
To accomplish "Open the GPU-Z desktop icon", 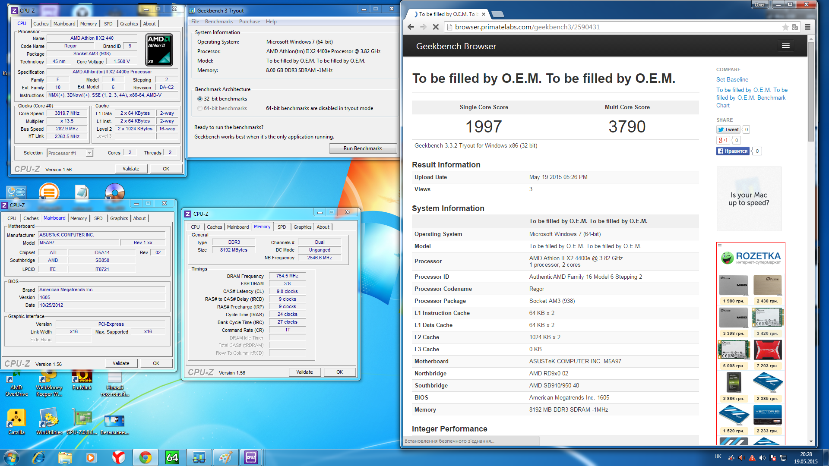I will point(82,422).
